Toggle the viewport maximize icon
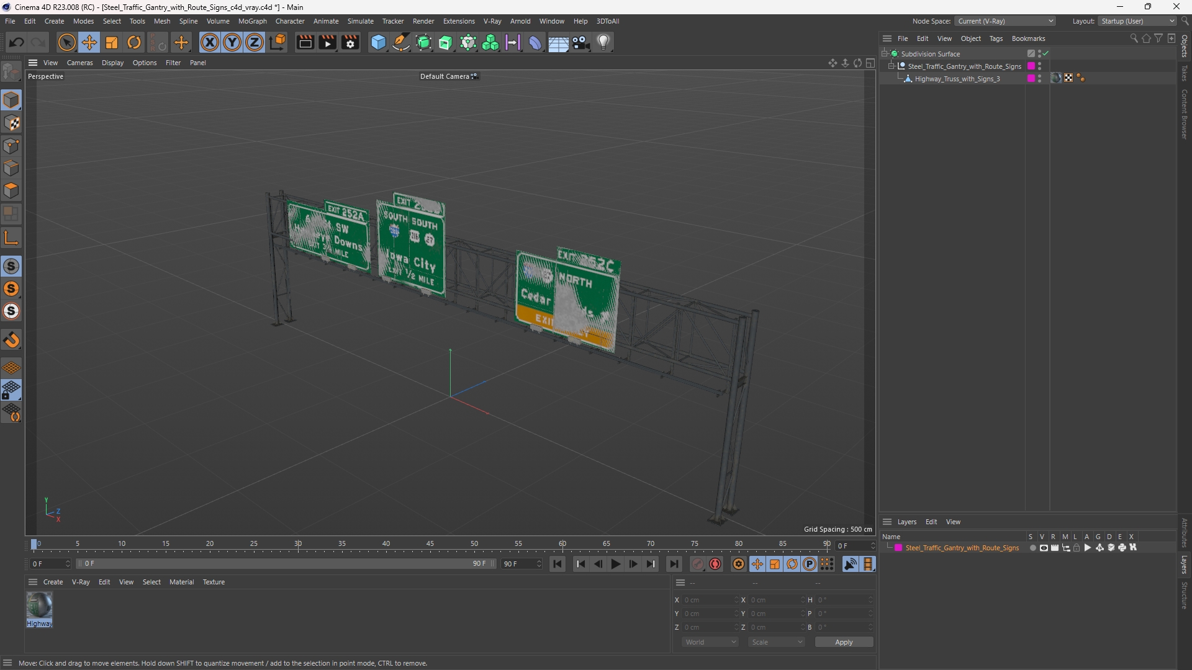Image resolution: width=1192 pixels, height=670 pixels. coord(870,63)
